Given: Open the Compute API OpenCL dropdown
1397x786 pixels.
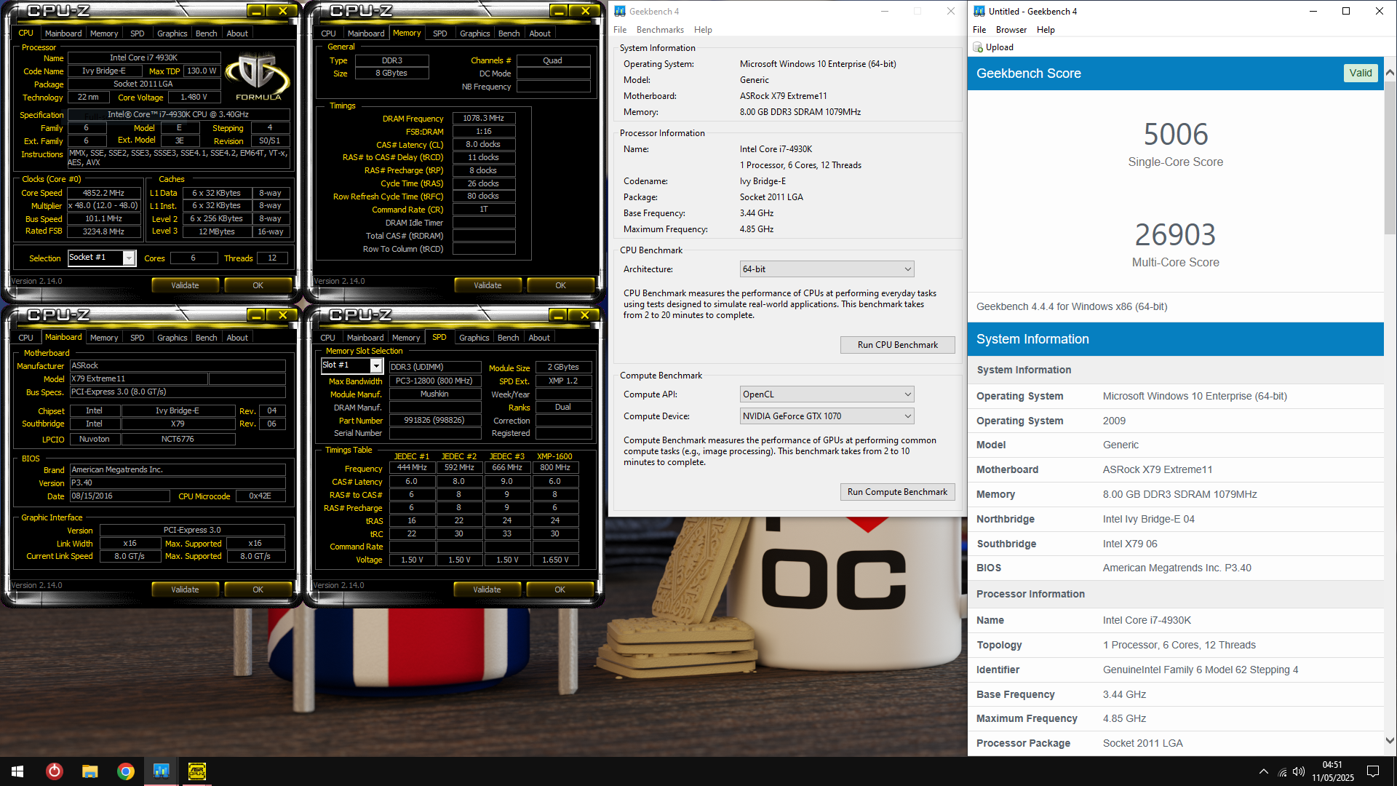Looking at the screenshot, I should 827,394.
